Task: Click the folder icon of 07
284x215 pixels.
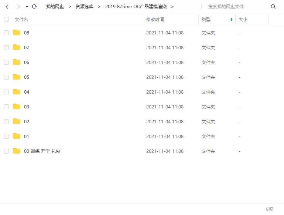Action: click(x=17, y=47)
